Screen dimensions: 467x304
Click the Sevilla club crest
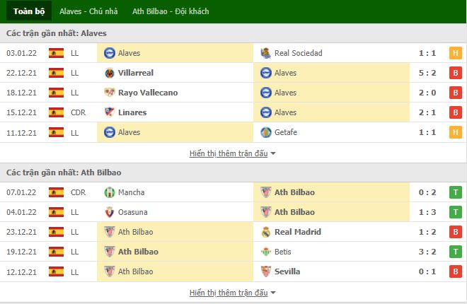pyautogui.click(x=265, y=271)
